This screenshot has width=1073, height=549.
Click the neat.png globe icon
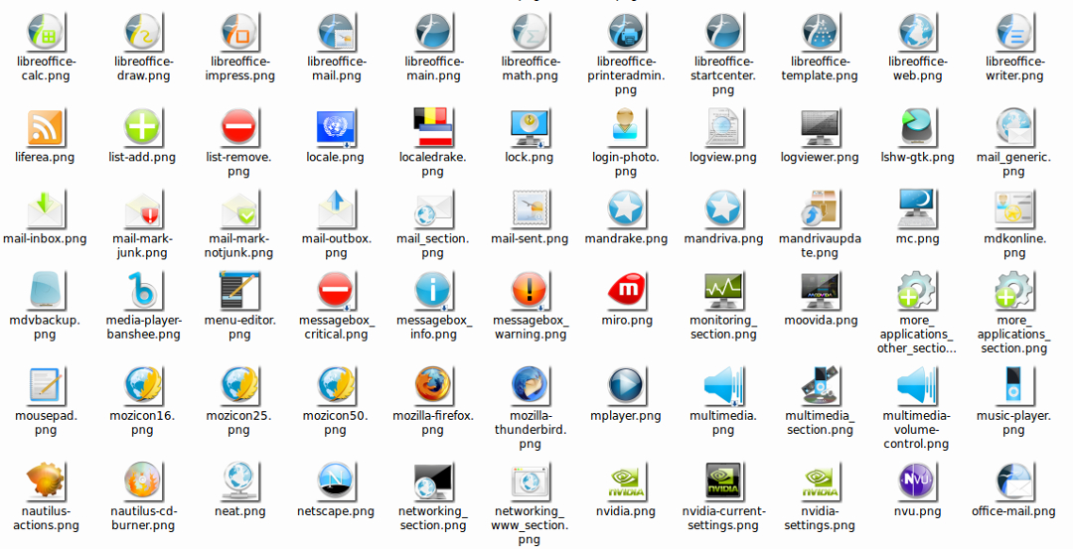tap(238, 480)
